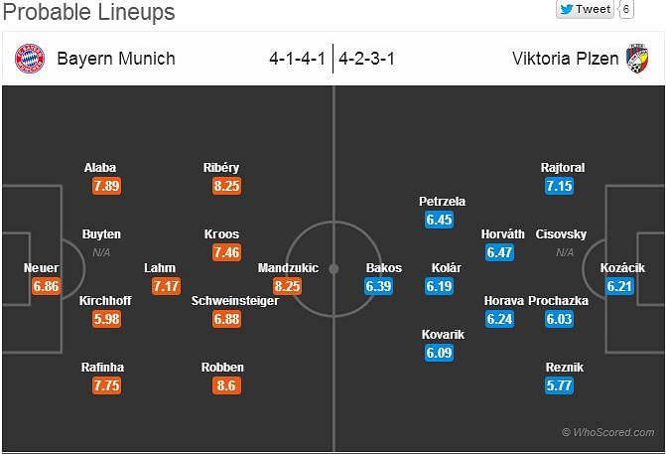Click Buyten's N/A rating
666x454 pixels.
(101, 252)
